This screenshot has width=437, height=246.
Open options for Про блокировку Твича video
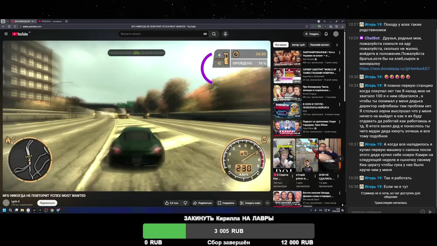339,87
